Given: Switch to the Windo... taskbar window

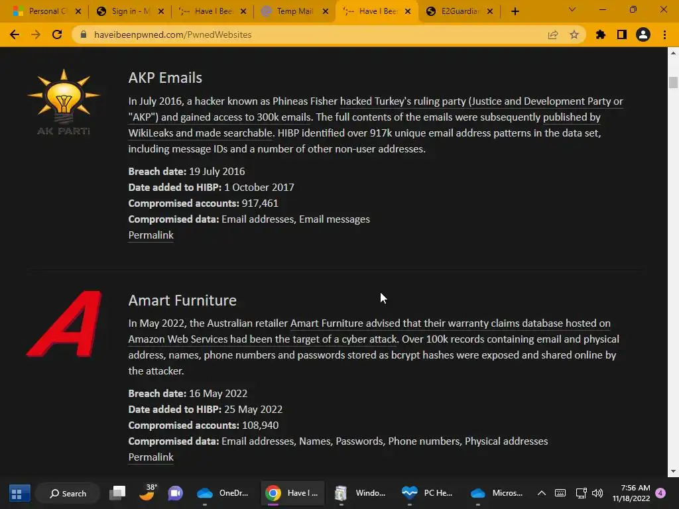Looking at the screenshot, I should (x=360, y=493).
